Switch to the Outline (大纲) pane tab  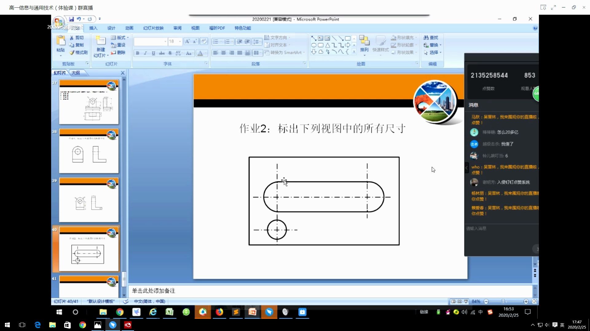[x=76, y=73]
